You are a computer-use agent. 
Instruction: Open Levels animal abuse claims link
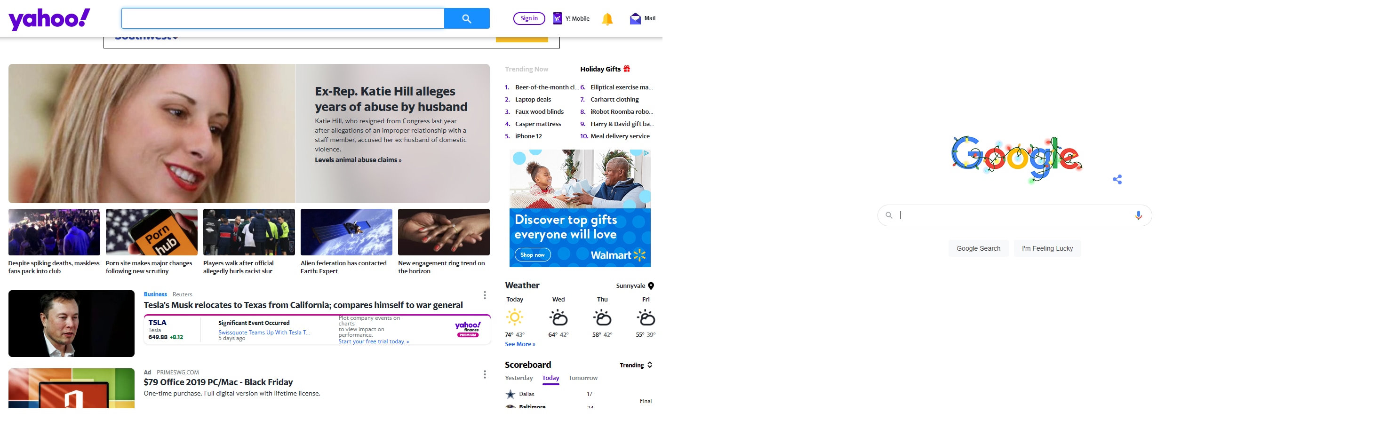359,160
